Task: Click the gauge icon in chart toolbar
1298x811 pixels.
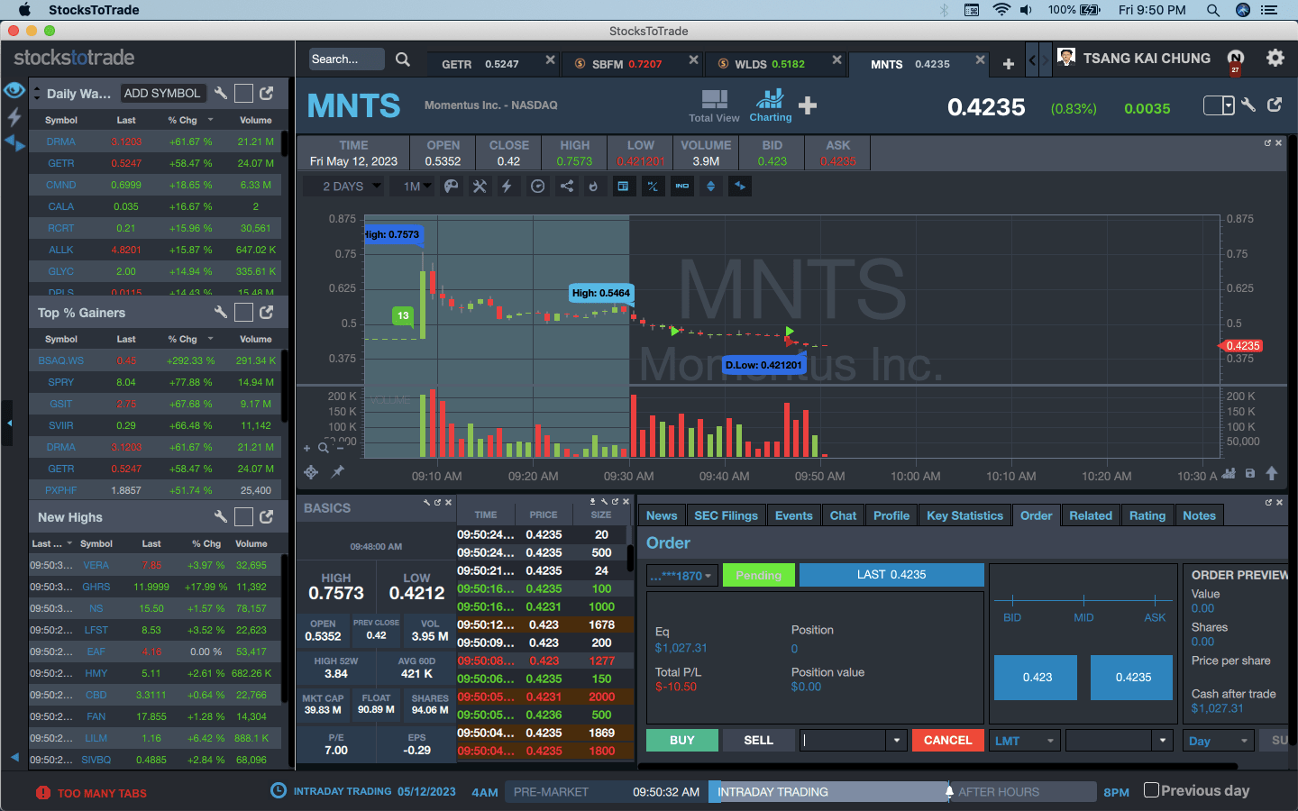Action: 538,187
